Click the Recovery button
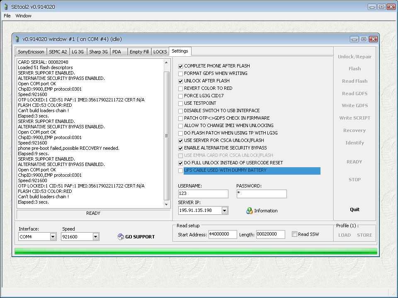 [354, 130]
